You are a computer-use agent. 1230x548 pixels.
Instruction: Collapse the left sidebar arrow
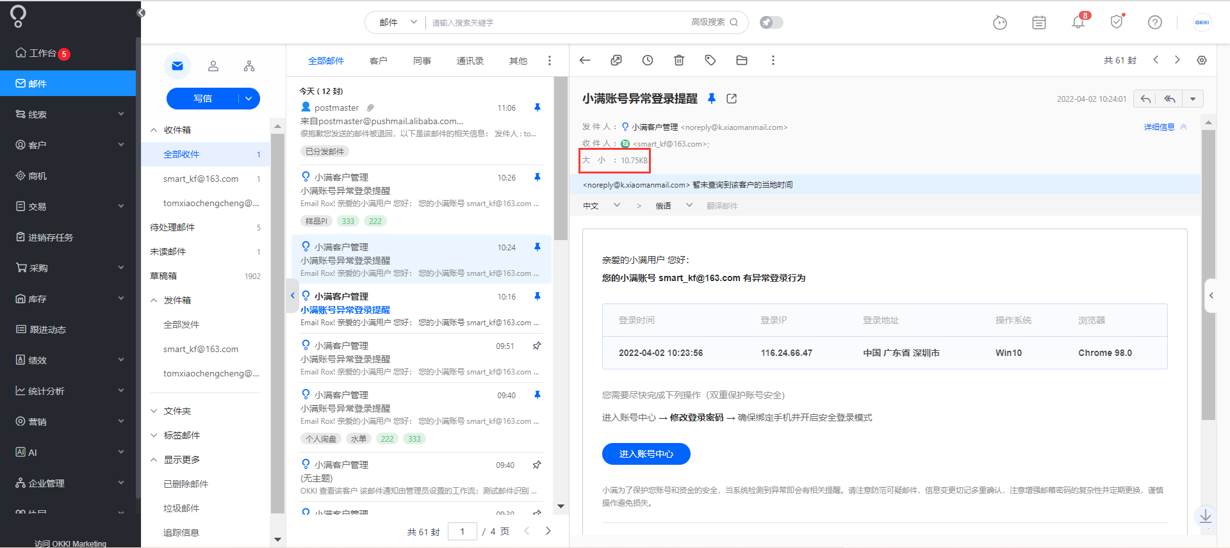tap(142, 13)
